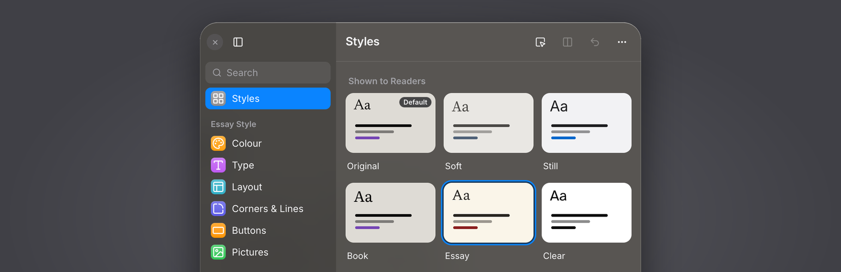Click the Default badge on Original
Viewport: 841px width, 272px height.
coord(415,102)
